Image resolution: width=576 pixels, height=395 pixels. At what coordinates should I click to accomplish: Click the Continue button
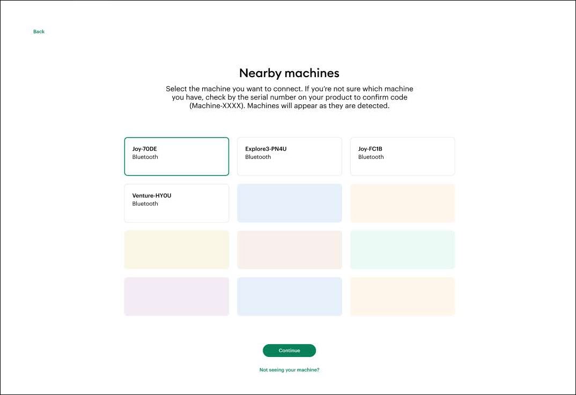(289, 350)
